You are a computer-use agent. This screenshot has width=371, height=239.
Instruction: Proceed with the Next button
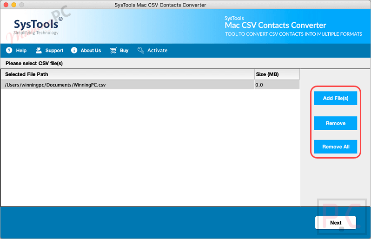click(x=336, y=223)
